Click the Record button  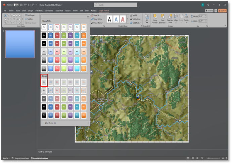(x=210, y=10)
